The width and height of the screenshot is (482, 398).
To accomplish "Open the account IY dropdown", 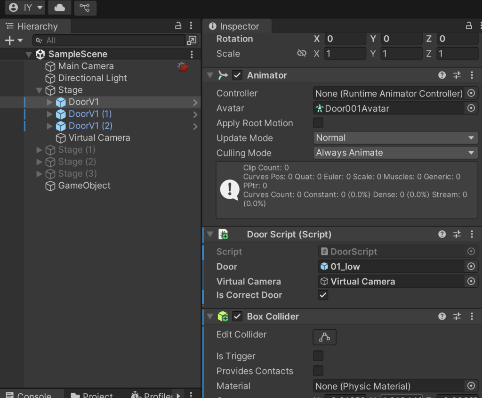I will click(25, 8).
